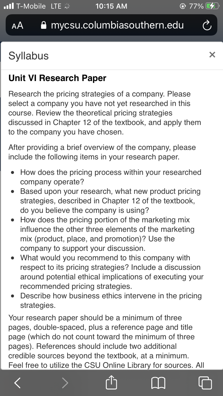Tap the battery indicator in the status bar
Image resolution: width=223 pixels, height=396 pixels.
[212, 6]
